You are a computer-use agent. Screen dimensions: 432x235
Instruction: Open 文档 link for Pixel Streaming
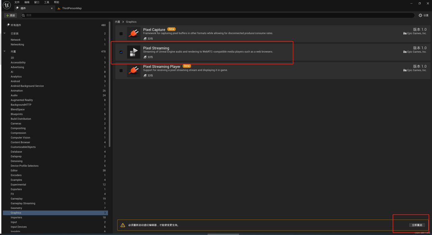point(148,57)
